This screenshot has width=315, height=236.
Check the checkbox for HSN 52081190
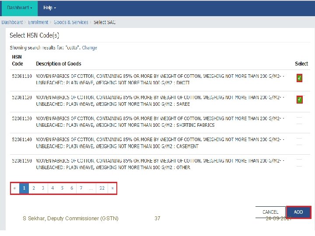click(x=299, y=163)
